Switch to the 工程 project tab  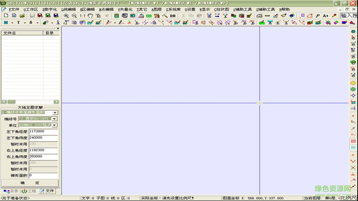(x=29, y=191)
